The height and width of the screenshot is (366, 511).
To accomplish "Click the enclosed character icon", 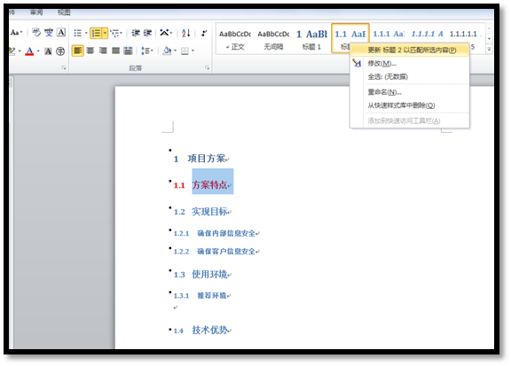I will tap(60, 51).
